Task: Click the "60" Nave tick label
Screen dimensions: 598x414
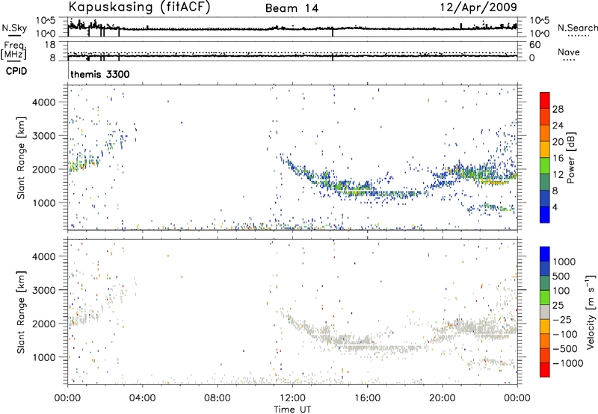Action: [534, 45]
